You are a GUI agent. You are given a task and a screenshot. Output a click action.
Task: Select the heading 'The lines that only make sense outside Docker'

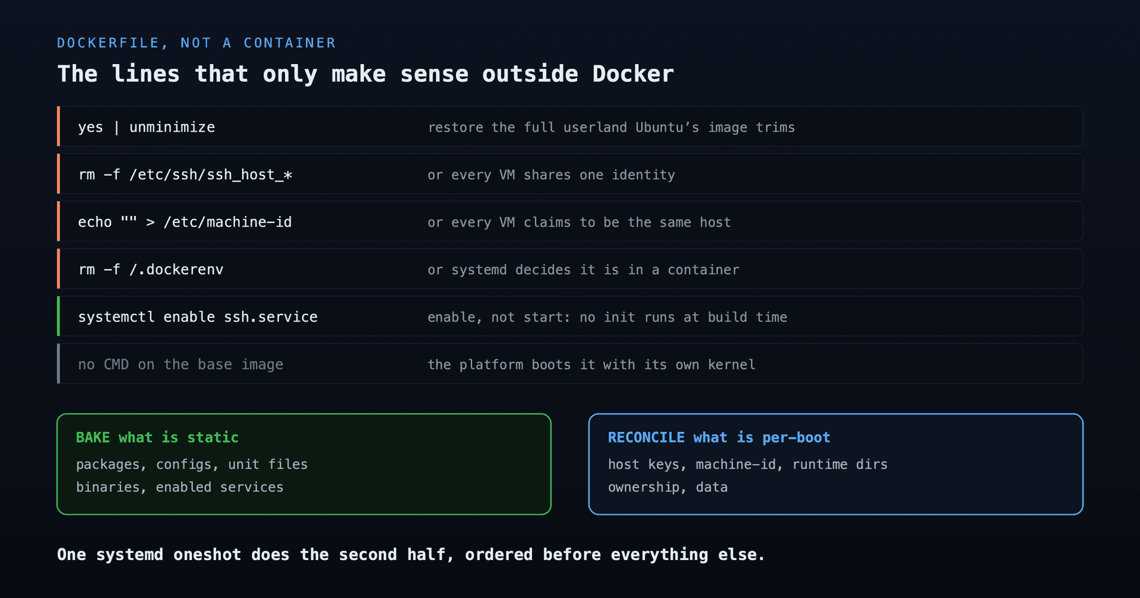(x=365, y=74)
